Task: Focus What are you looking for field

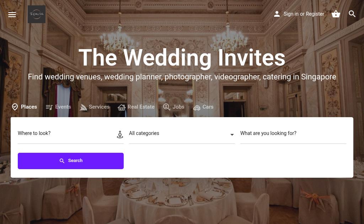Action: pos(293,134)
